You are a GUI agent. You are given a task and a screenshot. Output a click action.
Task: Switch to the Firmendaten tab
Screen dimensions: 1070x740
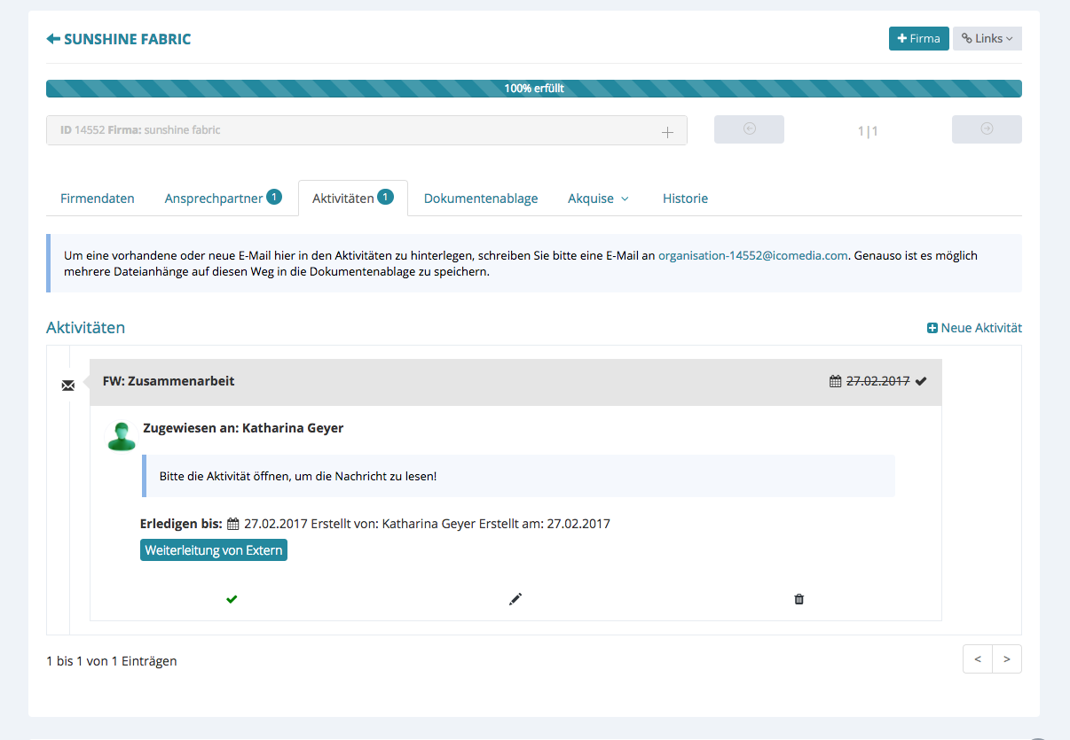tap(98, 199)
